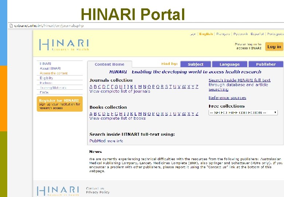
Task: Find by Subject tab
Action: (196, 64)
